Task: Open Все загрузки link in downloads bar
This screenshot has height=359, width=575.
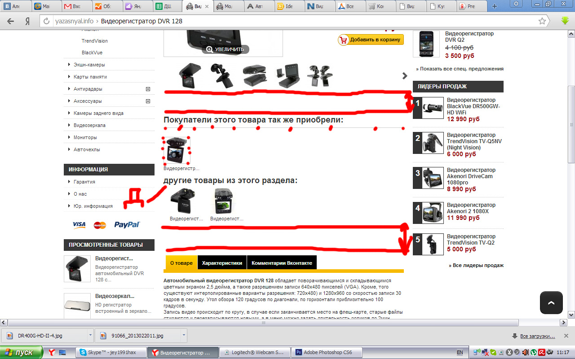Action: pos(537,336)
